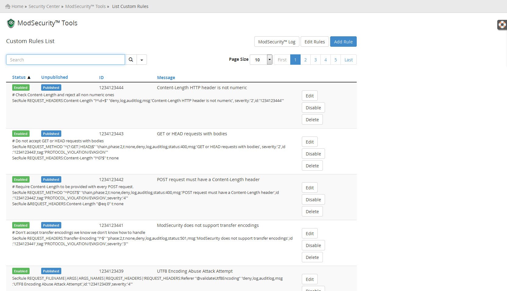Open the life-ring support icon
The width and height of the screenshot is (507, 291).
(x=502, y=25)
